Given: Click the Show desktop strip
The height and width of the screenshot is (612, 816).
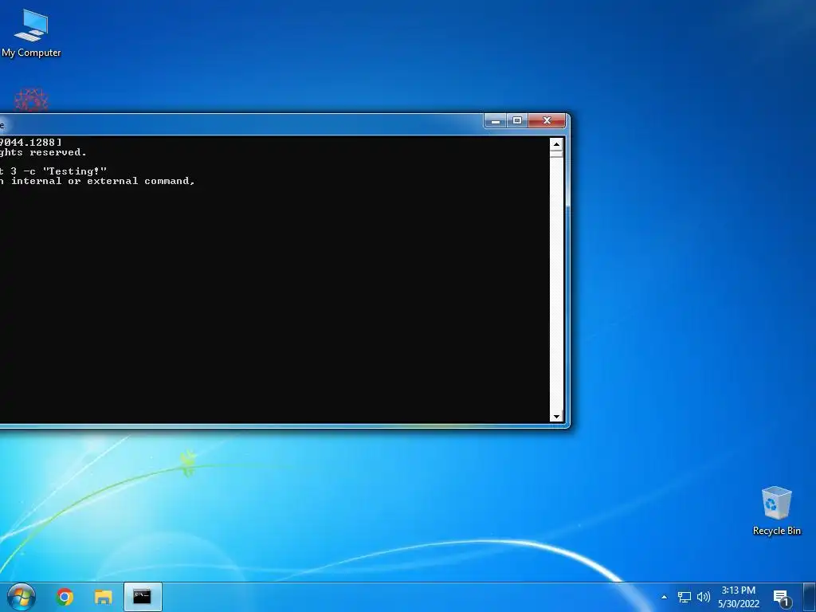Looking at the screenshot, I should tap(810, 597).
